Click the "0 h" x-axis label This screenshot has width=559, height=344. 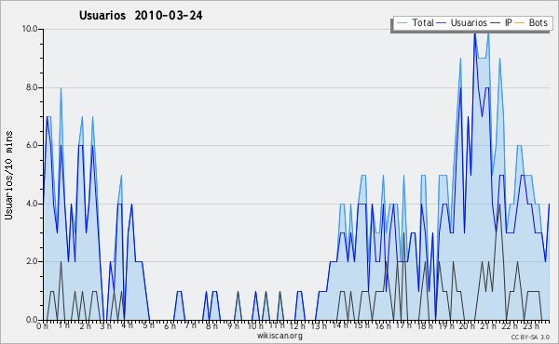pyautogui.click(x=43, y=325)
